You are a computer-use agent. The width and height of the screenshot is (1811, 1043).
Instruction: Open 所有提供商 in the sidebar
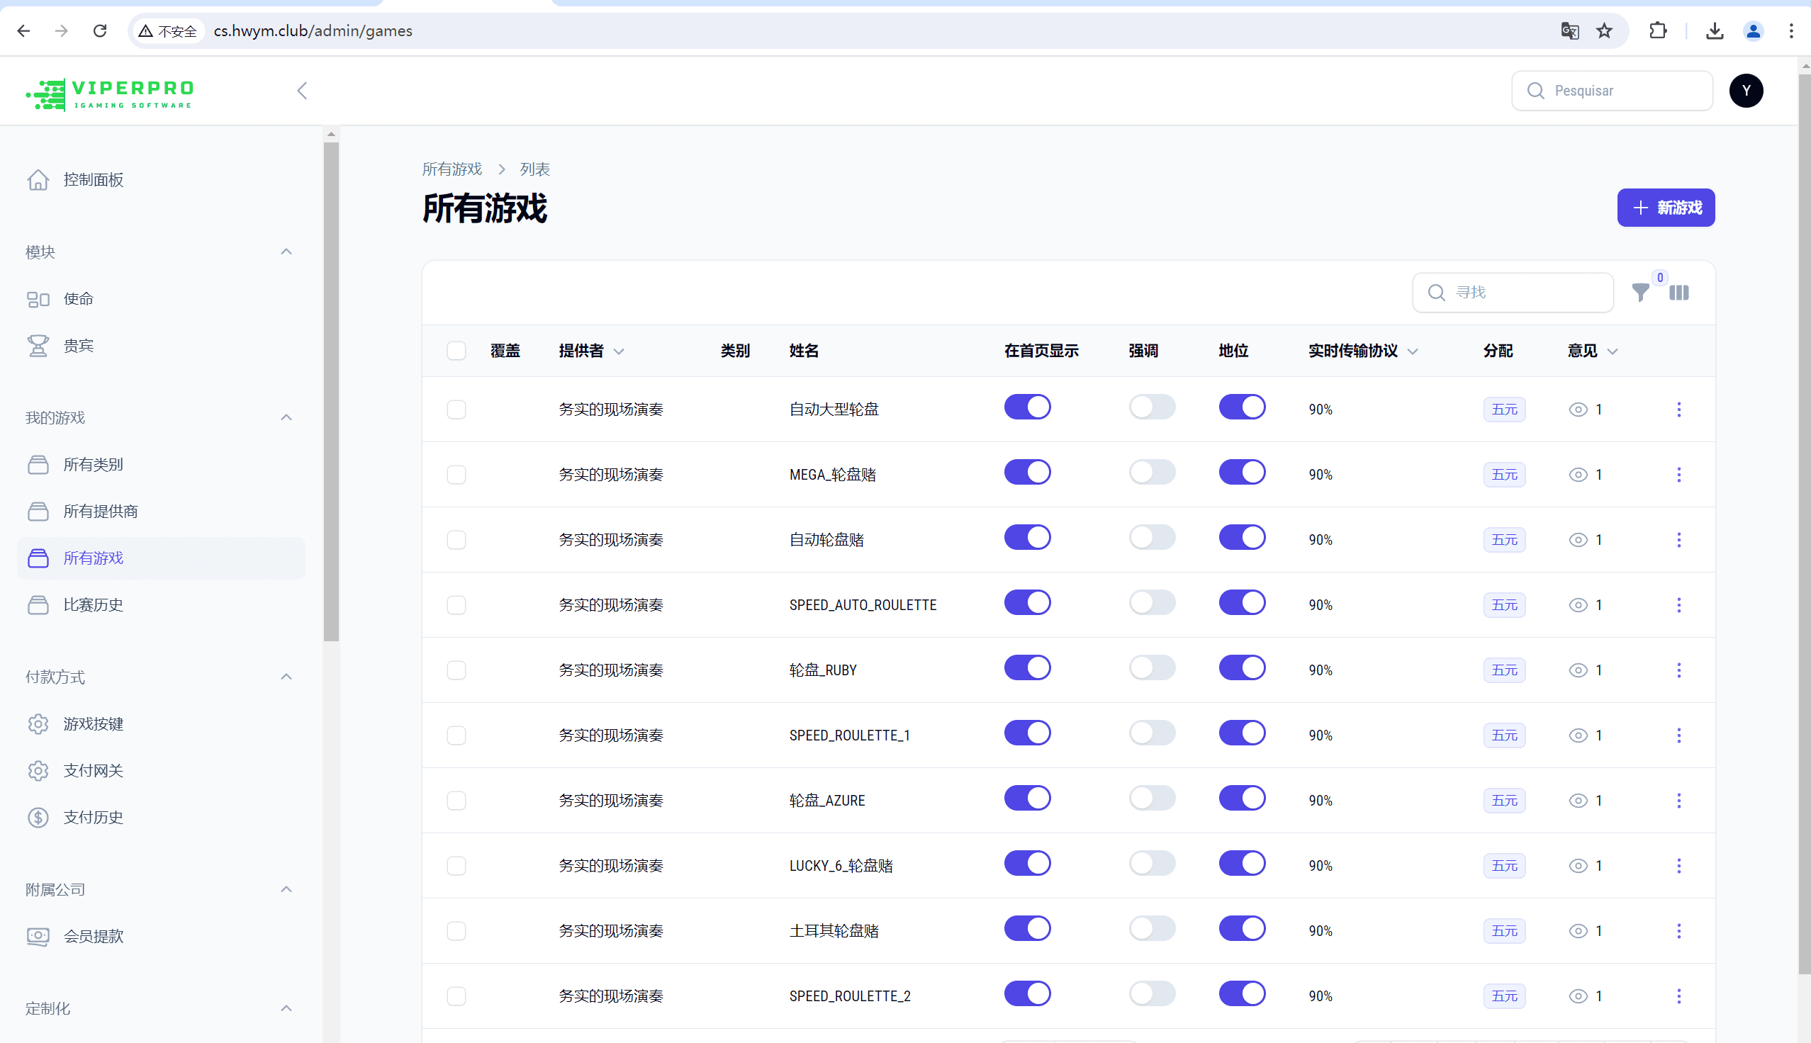point(100,512)
